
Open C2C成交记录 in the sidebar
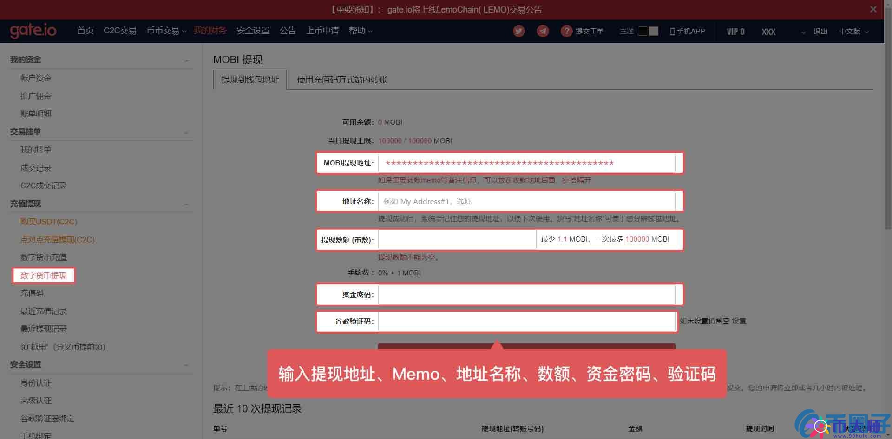coord(44,185)
